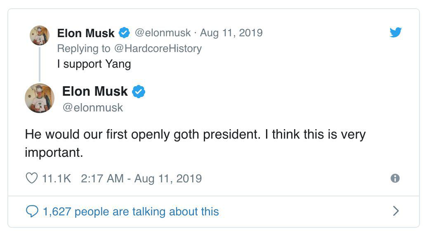Viewport: 429px width, 236px height.
Task: Like the tweet with heart icon
Action: (31, 178)
